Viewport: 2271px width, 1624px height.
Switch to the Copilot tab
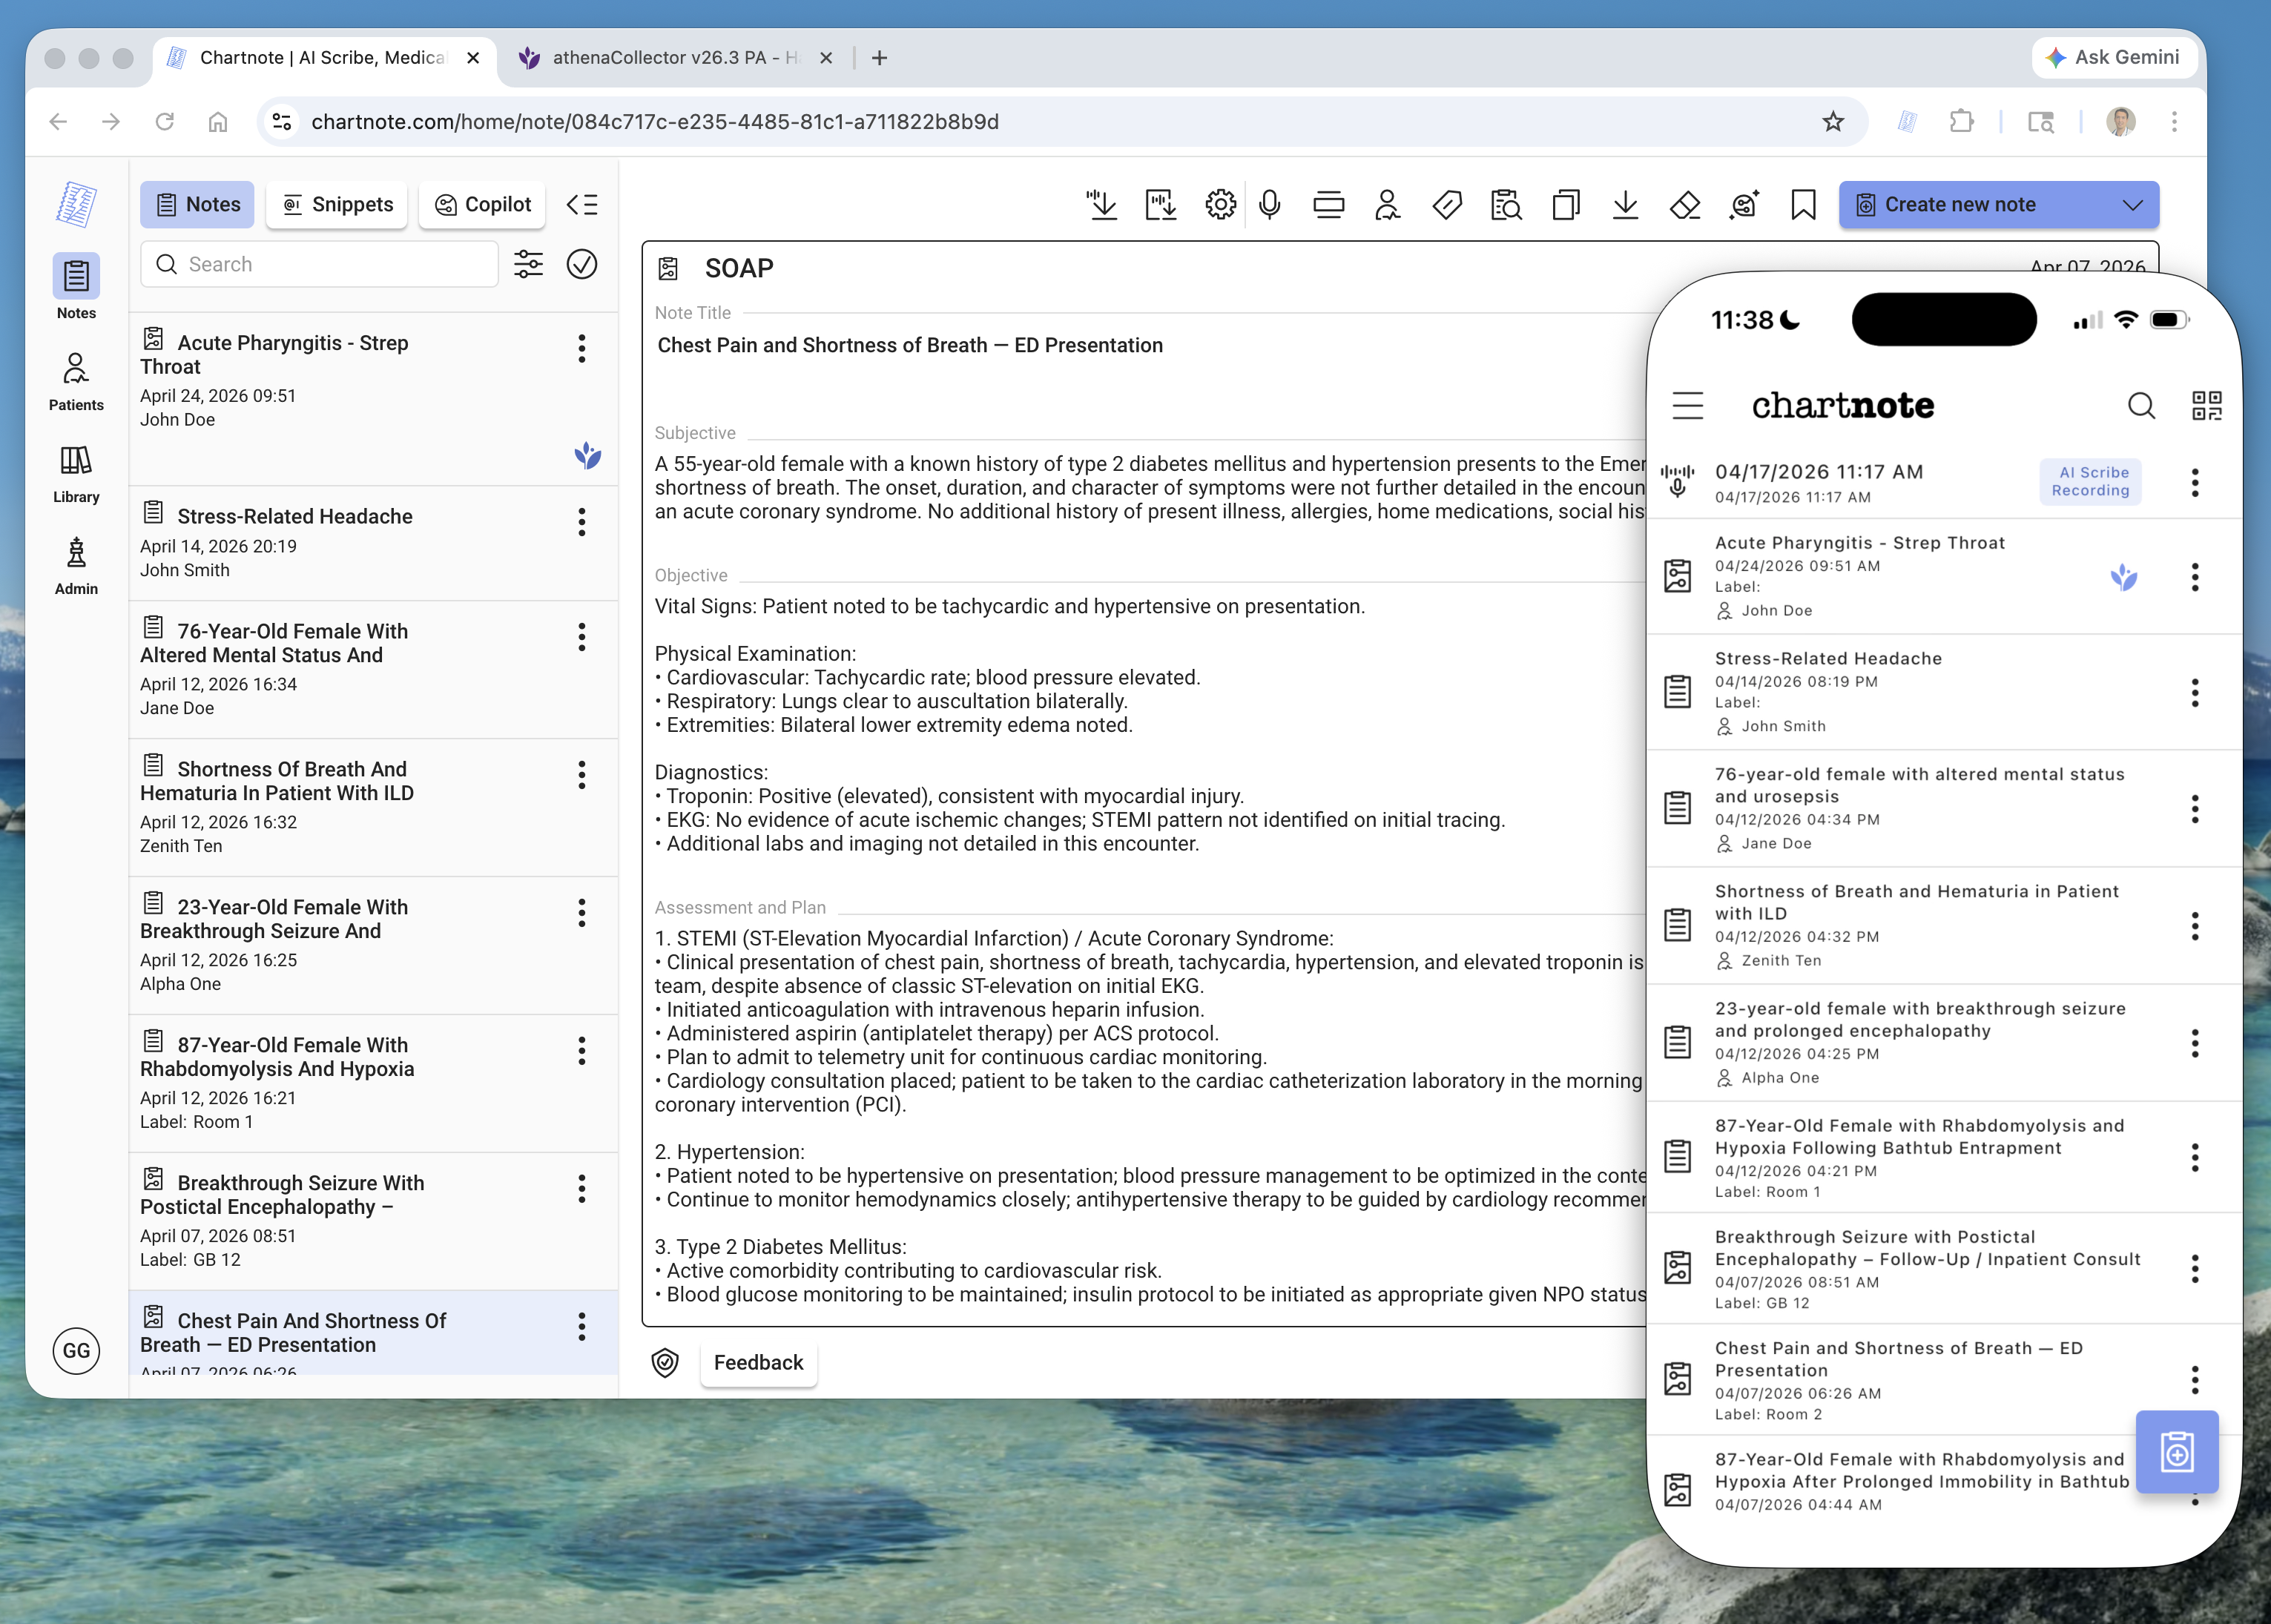[x=482, y=205]
